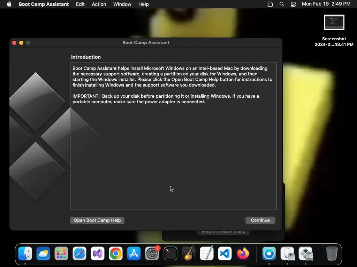Launch Visual Studio Code from the Dock
The width and height of the screenshot is (357, 267).
pos(225,253)
